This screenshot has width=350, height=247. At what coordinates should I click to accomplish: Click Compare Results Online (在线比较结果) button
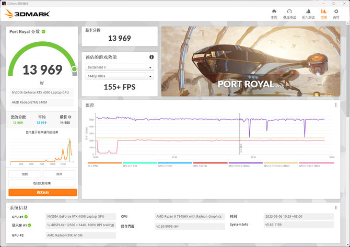[42, 183]
